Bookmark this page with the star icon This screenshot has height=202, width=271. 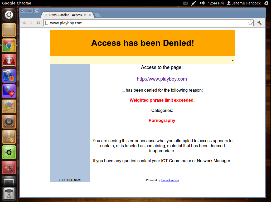[x=250, y=23]
